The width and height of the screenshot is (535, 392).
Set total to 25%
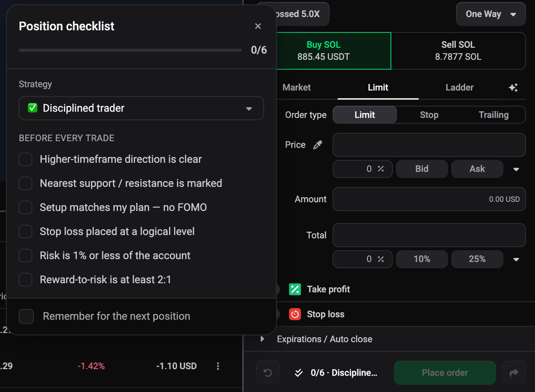(x=477, y=259)
